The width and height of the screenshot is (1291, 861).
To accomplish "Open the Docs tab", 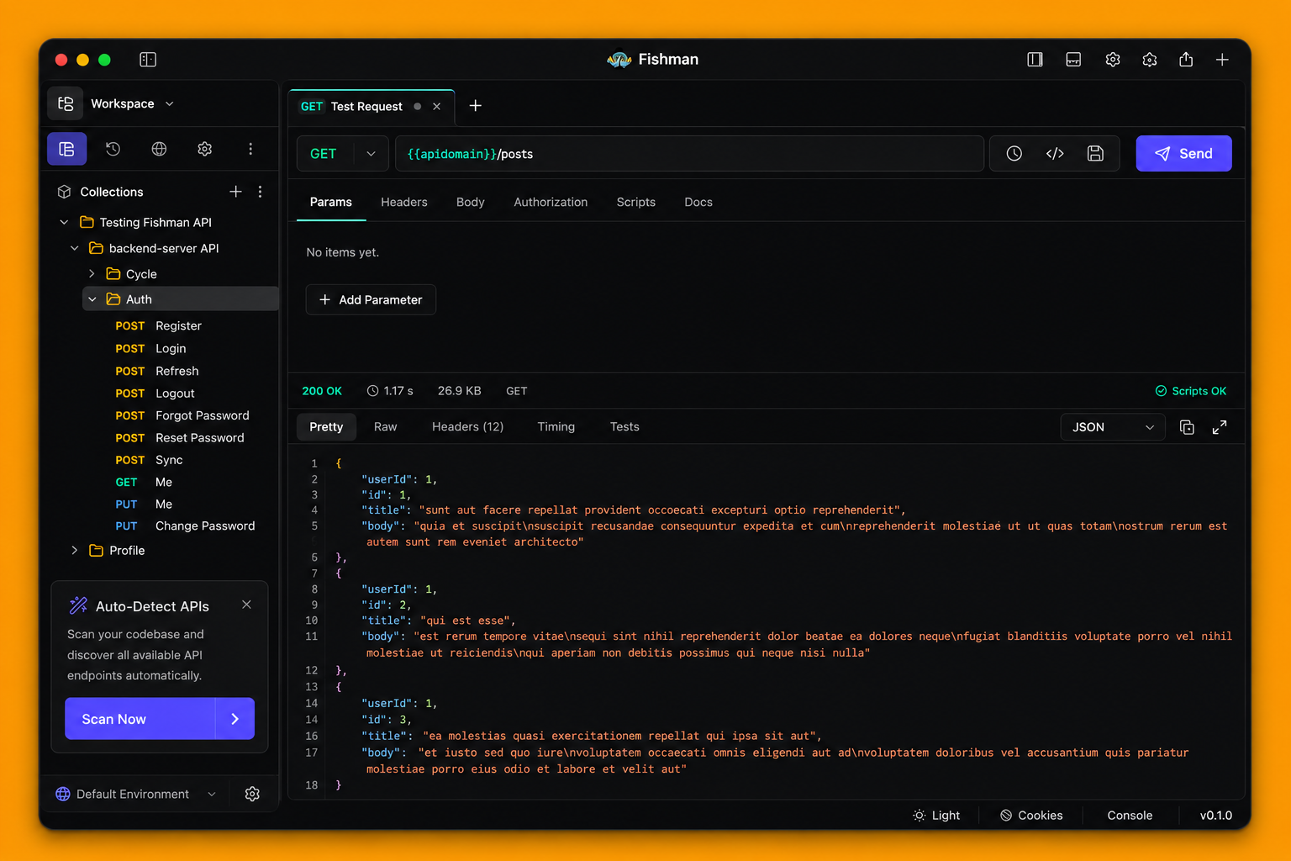I will click(698, 203).
